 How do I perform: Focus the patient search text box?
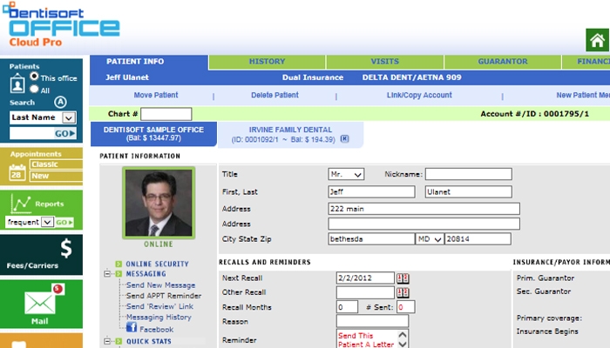[x=31, y=134]
